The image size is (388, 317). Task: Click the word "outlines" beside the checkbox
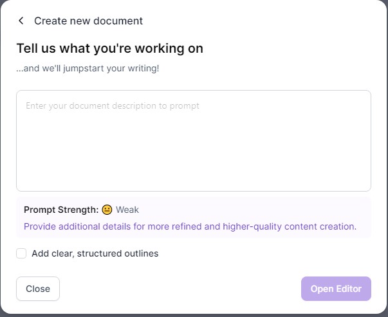pos(142,253)
